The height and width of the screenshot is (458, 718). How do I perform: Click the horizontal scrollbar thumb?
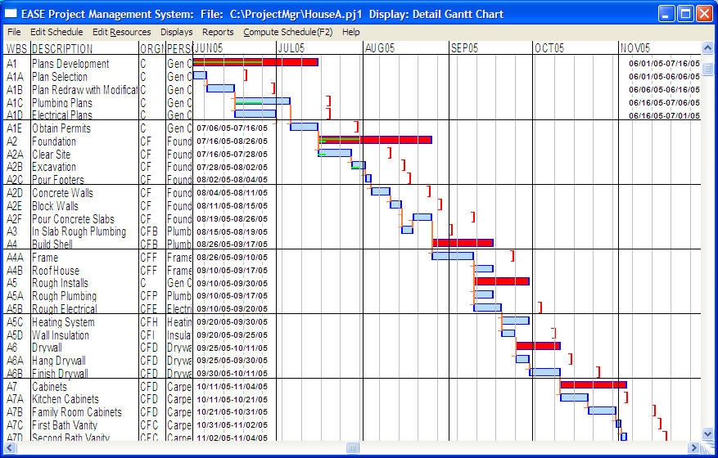tap(352, 447)
